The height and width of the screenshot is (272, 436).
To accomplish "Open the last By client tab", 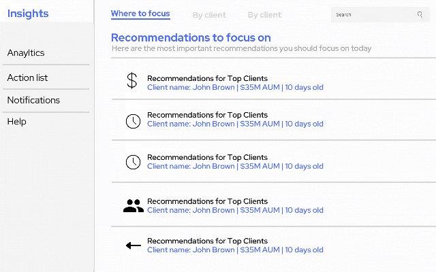I will [264, 15].
